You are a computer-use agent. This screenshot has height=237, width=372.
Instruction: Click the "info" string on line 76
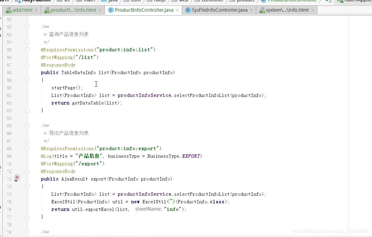pos(172,209)
